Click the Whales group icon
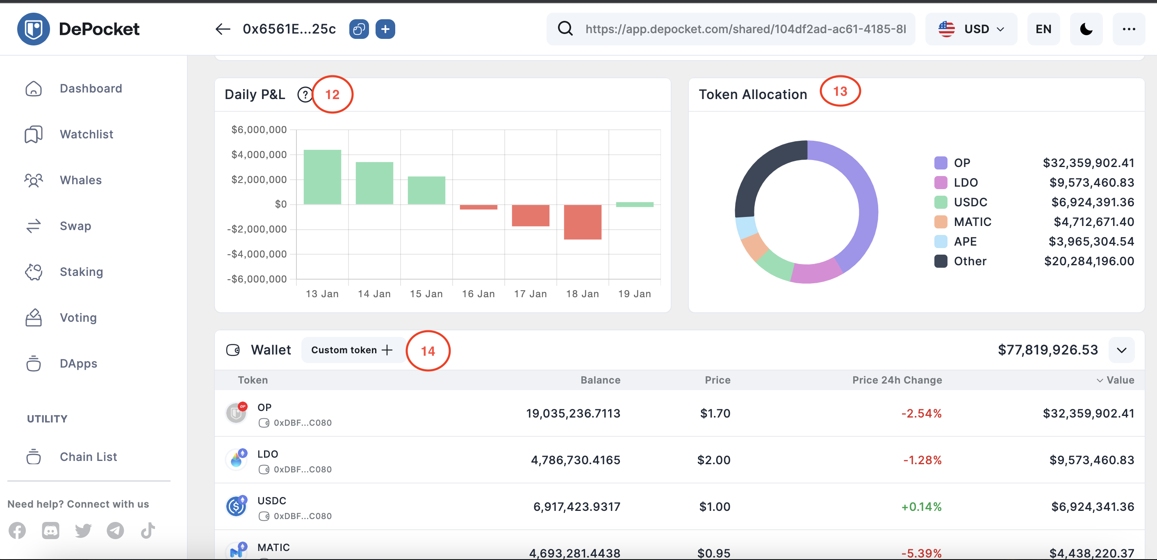The width and height of the screenshot is (1157, 560). [x=34, y=180]
